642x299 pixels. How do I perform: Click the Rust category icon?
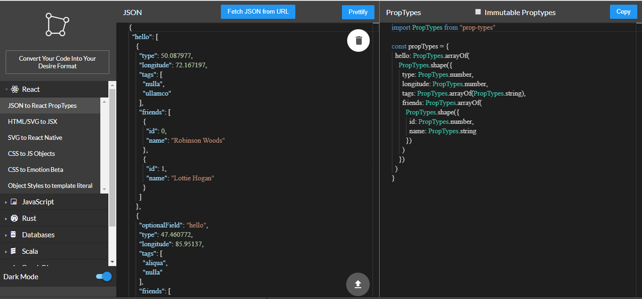click(x=14, y=218)
